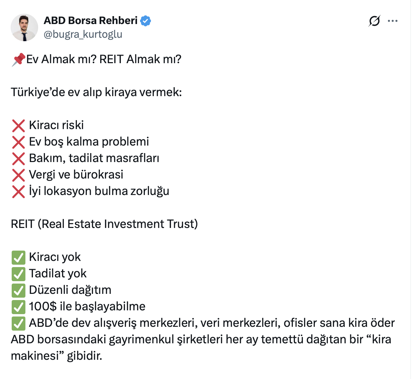Click the green check beside Tadilat yok
Screen dimensions: 412x379
click(x=19, y=274)
